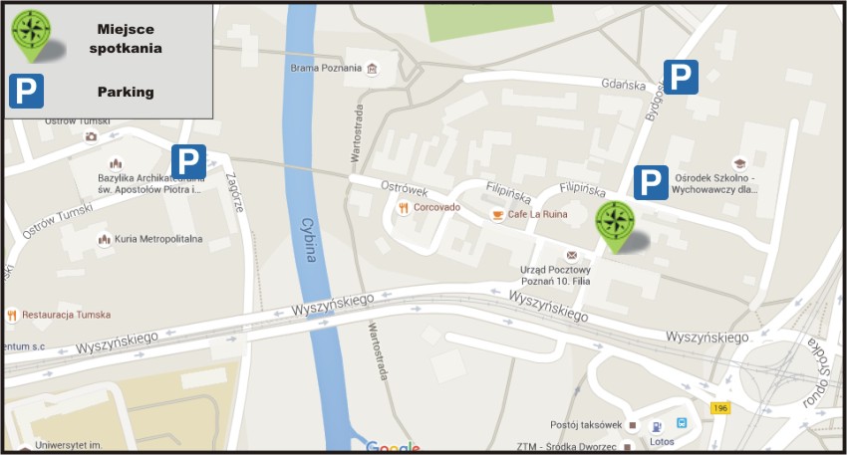This screenshot has width=847, height=455.
Task: Select the Urząd Pocztowy envelope icon
Action: (x=572, y=255)
